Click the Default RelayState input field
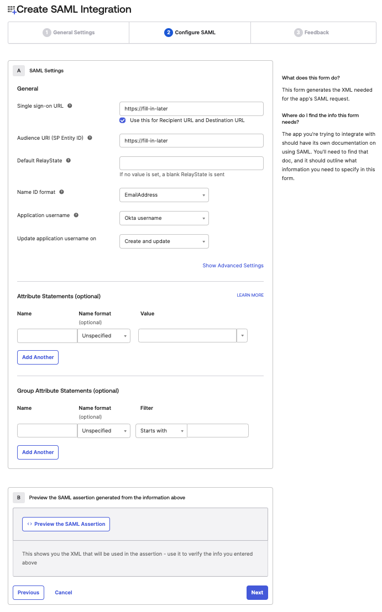This screenshot has height=612, width=382. 191,163
